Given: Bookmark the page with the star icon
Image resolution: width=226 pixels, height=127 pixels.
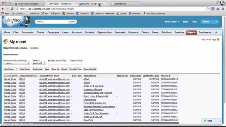Looking at the screenshot, I should [x=207, y=9].
